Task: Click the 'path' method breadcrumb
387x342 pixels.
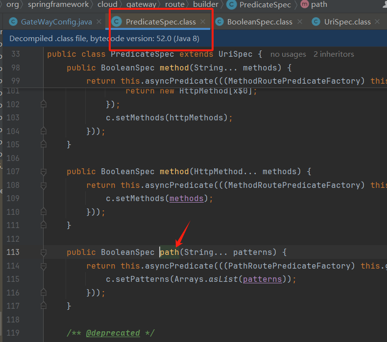Action: pos(319,4)
